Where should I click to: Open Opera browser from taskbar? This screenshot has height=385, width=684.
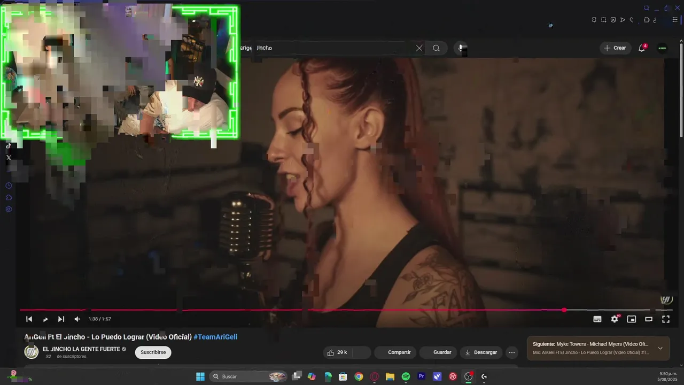pyautogui.click(x=375, y=376)
